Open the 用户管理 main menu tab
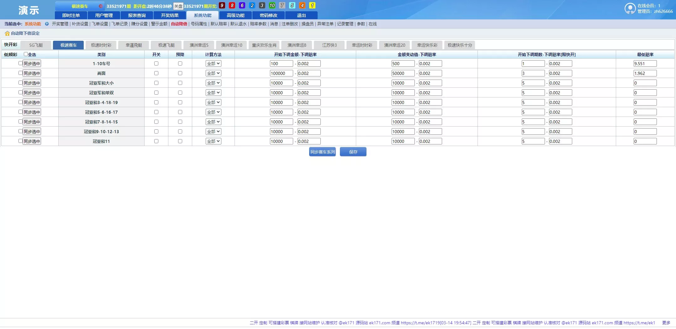 pos(104,15)
